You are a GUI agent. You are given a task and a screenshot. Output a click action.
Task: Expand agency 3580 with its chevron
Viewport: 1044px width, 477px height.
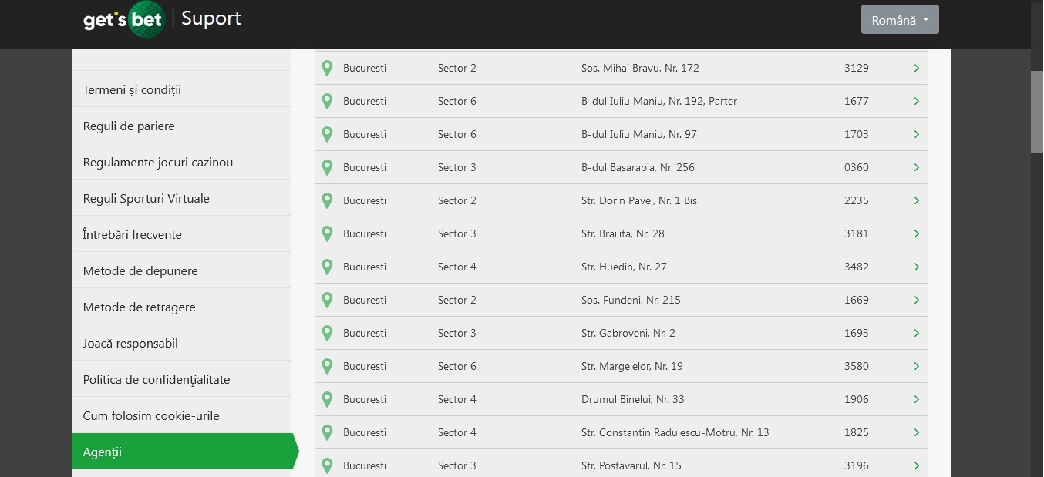coord(917,366)
